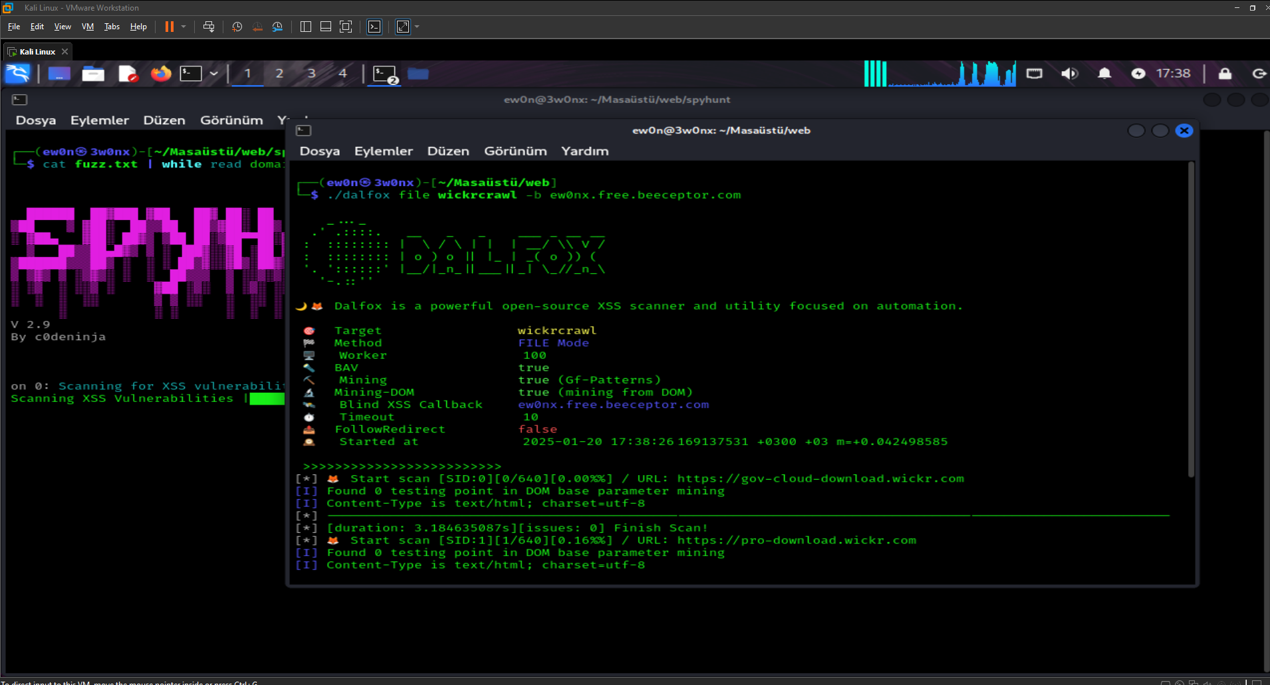Viewport: 1270px width, 685px height.
Task: Open Eylemler menu in spyhunt terminal
Action: click(100, 120)
